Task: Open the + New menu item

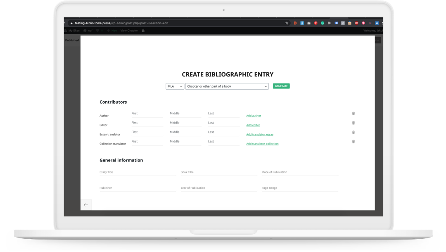Action: click(112, 30)
